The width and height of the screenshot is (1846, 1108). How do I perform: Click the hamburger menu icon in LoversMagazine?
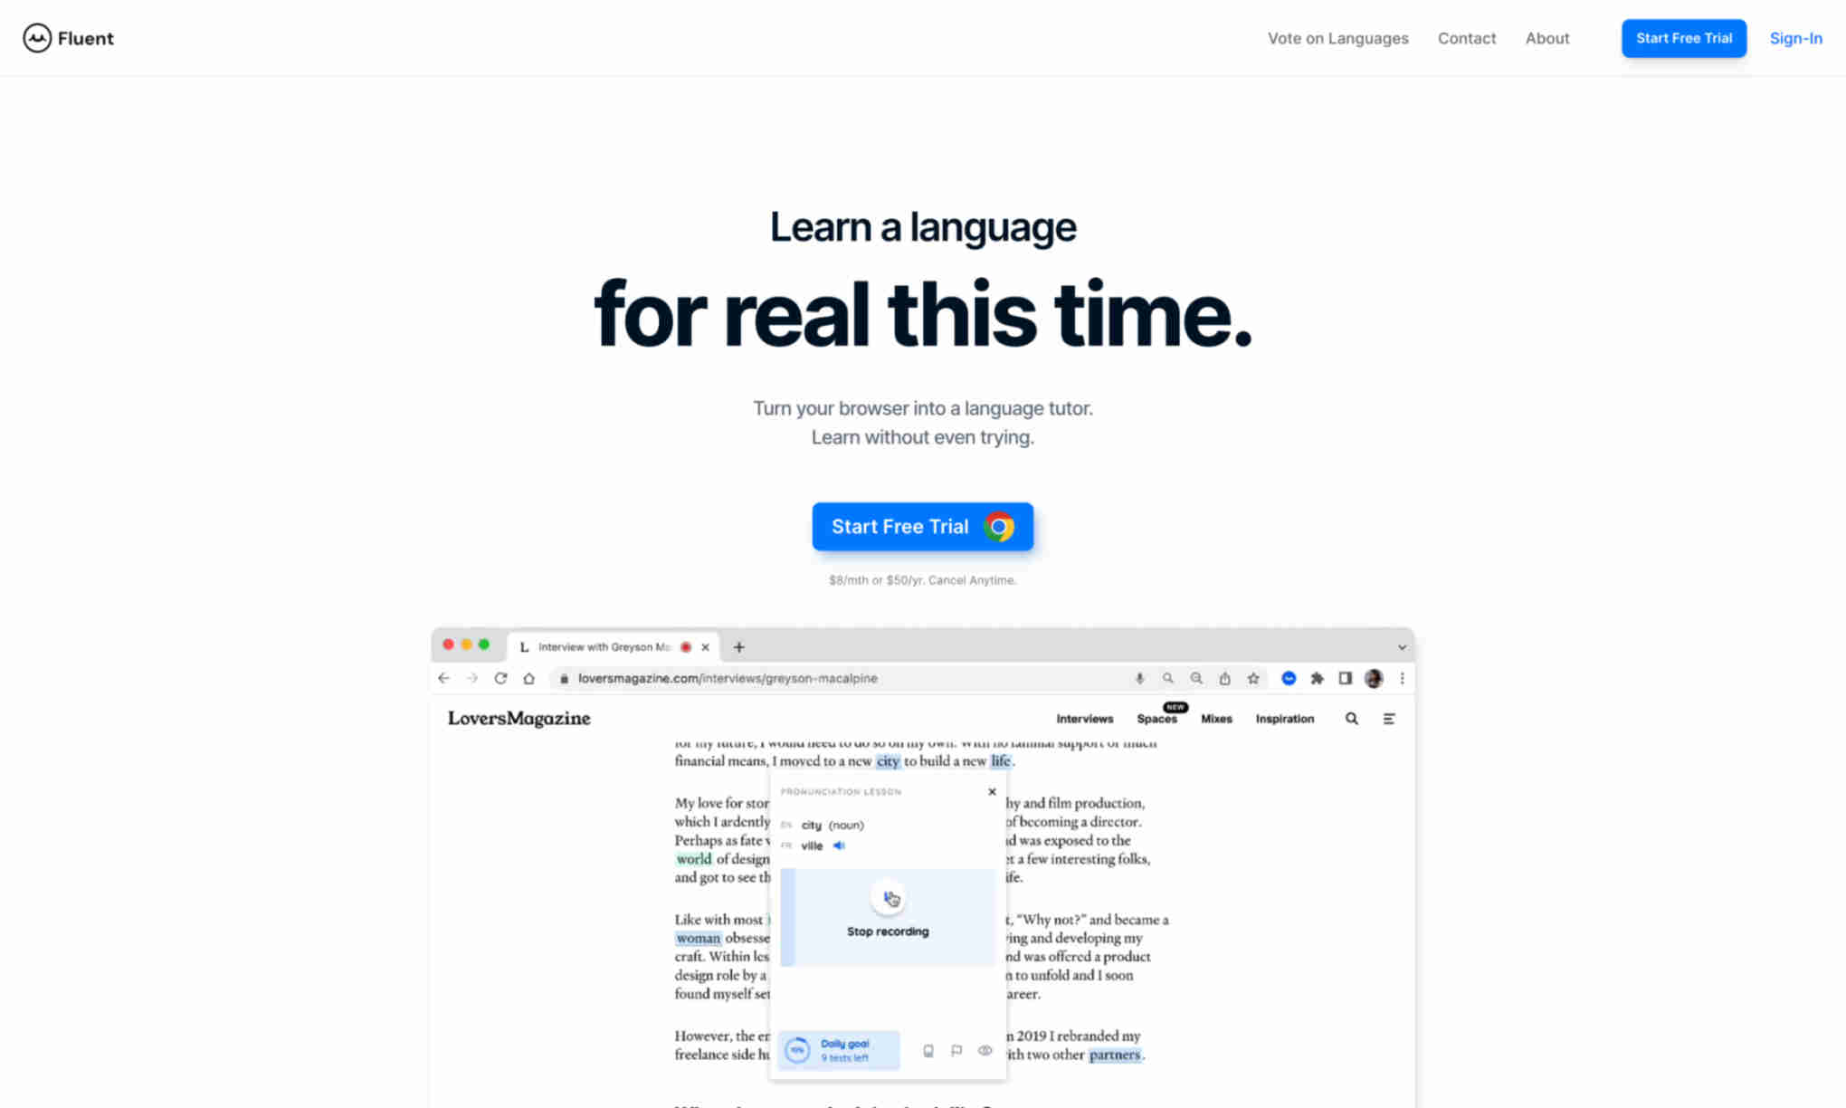[1390, 718]
